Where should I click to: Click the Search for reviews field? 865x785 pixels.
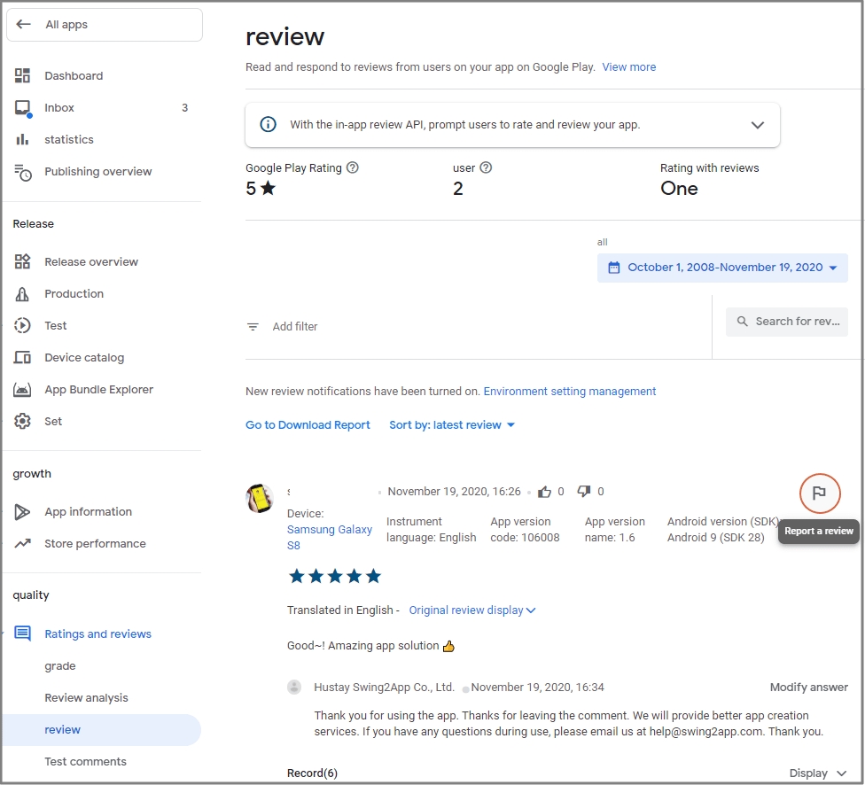click(x=787, y=322)
